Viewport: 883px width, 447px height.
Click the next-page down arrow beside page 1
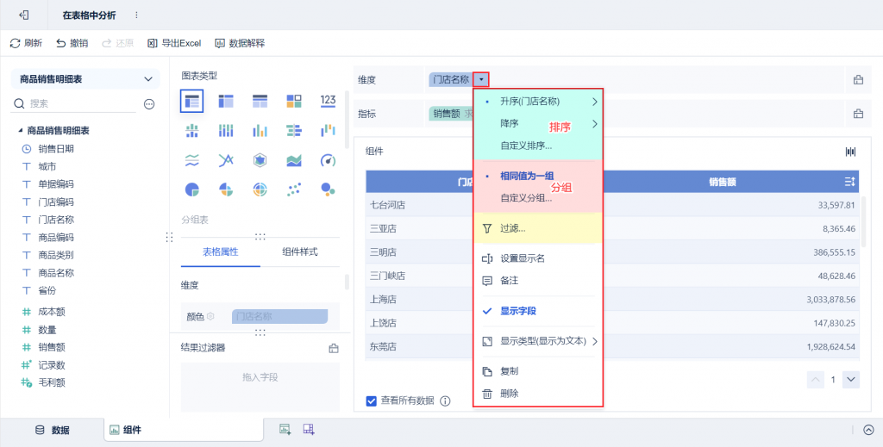pos(851,380)
